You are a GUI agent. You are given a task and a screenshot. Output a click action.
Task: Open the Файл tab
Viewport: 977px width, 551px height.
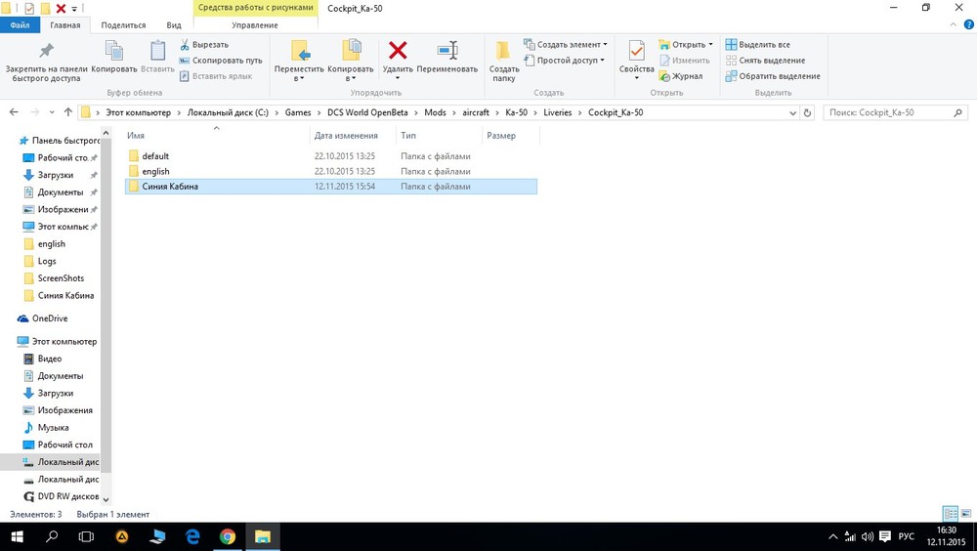pos(20,25)
